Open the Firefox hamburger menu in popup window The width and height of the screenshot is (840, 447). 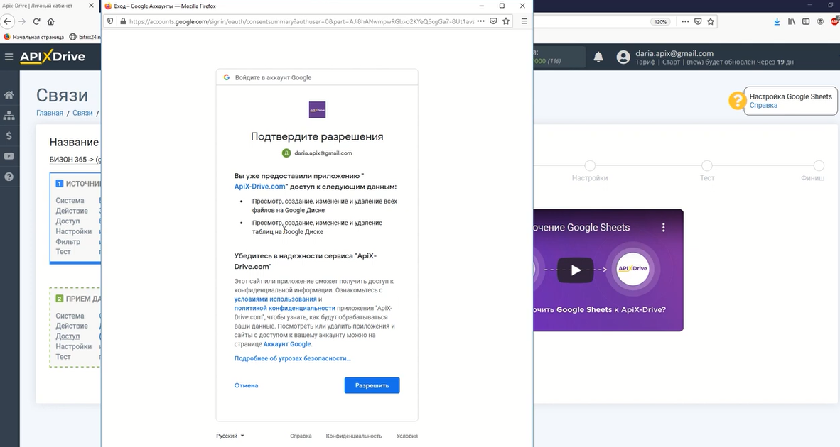click(x=524, y=21)
